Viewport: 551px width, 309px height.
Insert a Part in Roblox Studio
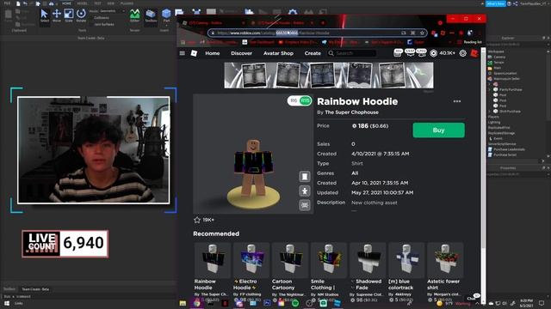(166, 15)
